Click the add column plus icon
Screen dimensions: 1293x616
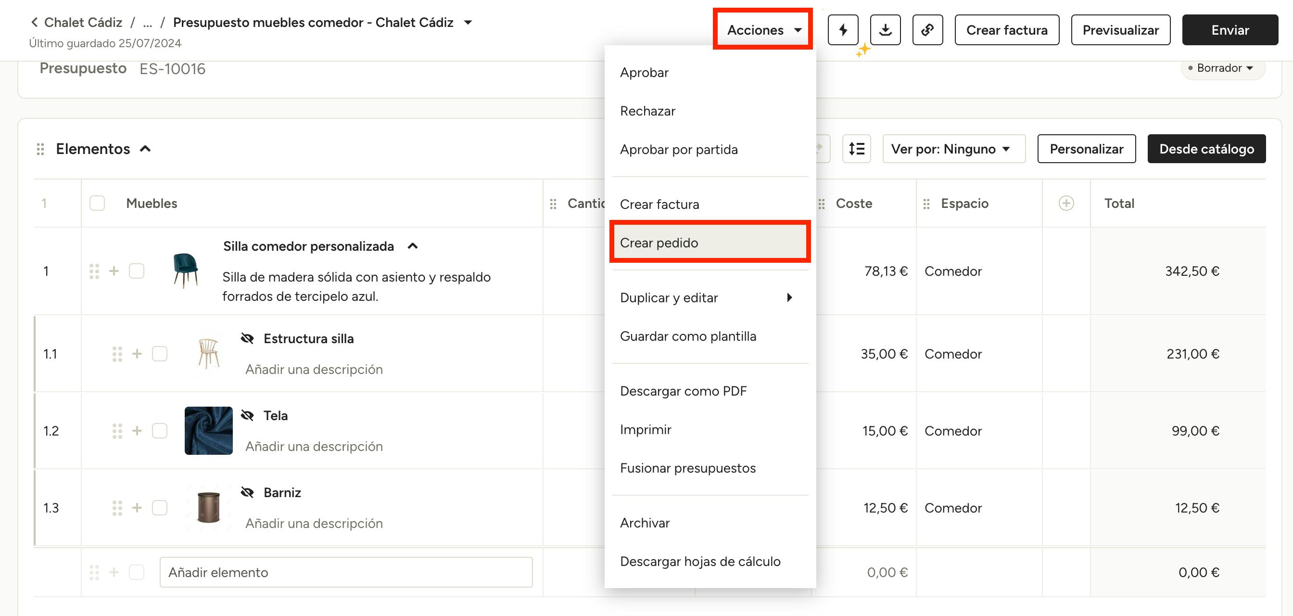(x=1066, y=203)
